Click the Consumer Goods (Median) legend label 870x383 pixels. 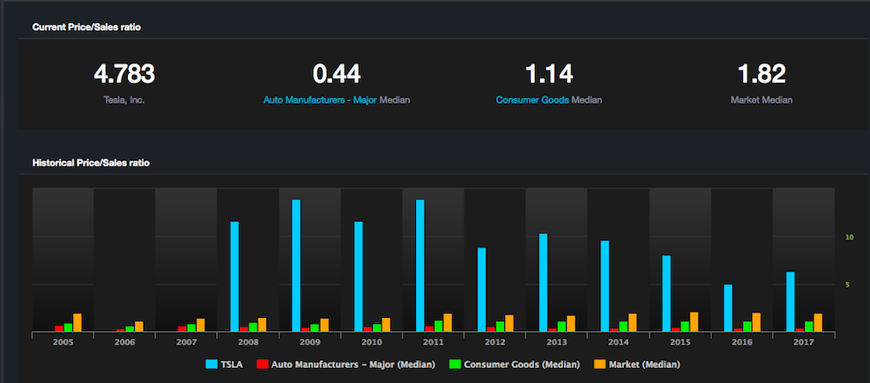point(522,365)
